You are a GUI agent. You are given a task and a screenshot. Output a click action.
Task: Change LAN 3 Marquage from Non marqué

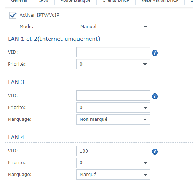(113, 119)
